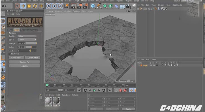Open Render Settings gear clapperboard
The image size is (205, 112).
(85, 6)
